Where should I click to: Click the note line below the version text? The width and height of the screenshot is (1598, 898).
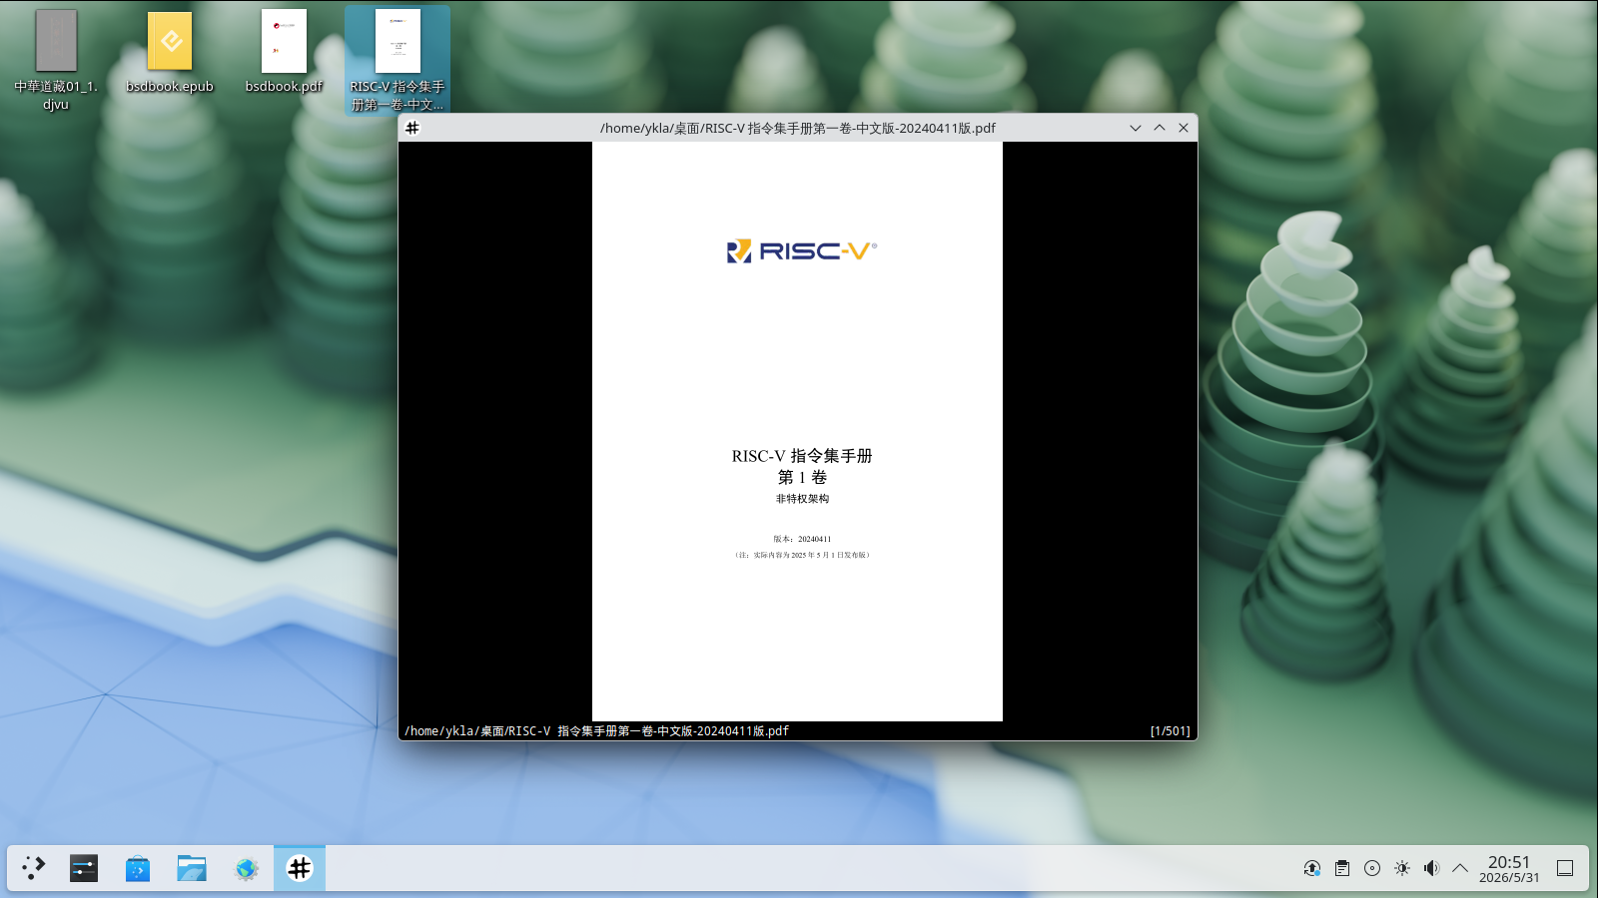(802, 555)
